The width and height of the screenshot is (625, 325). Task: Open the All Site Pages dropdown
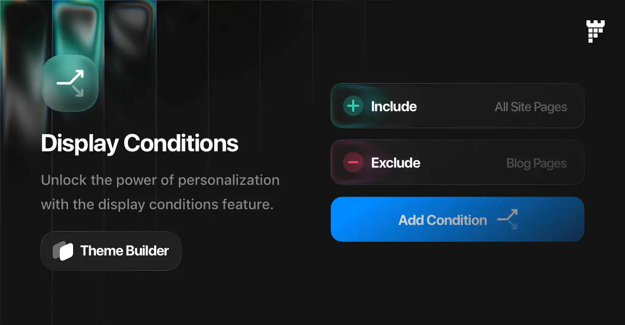531,107
